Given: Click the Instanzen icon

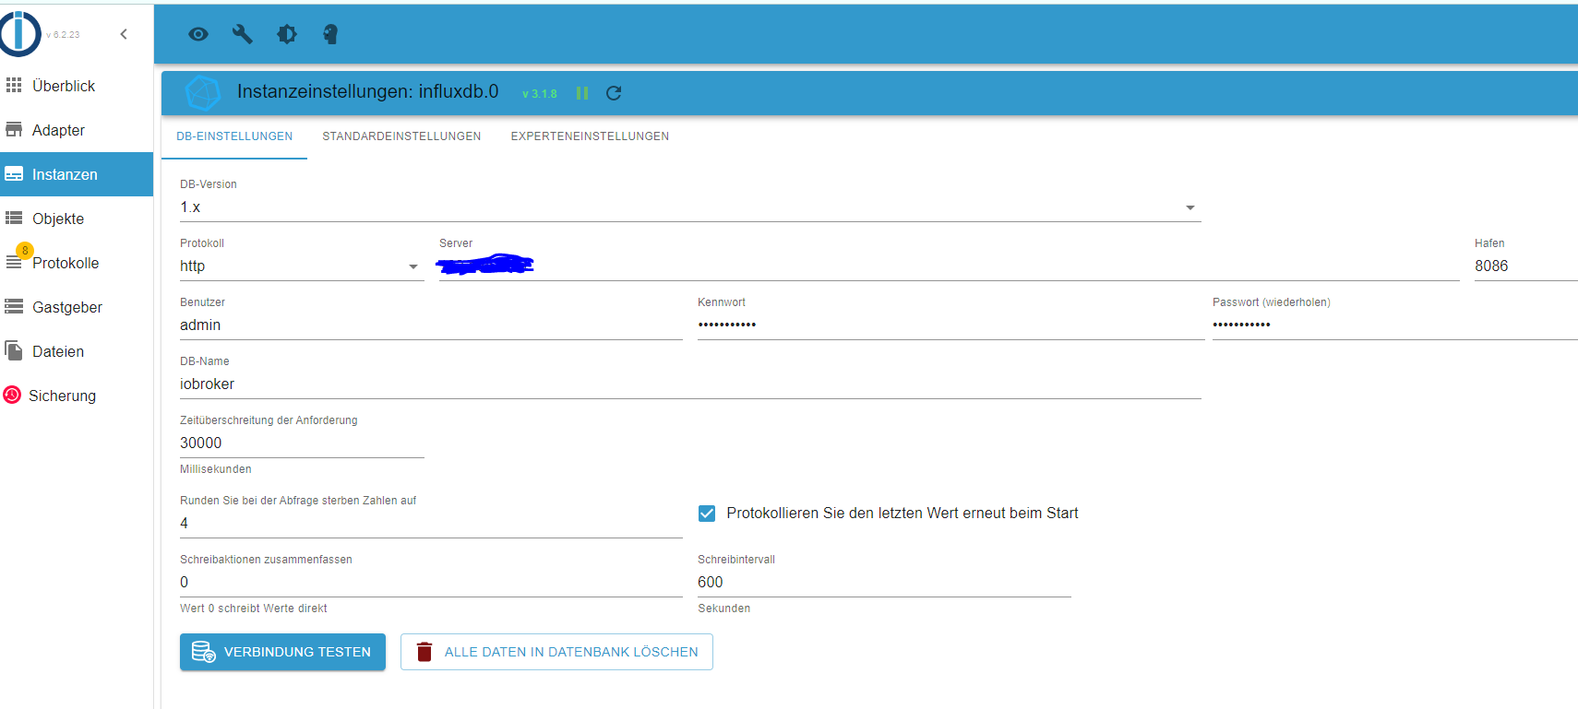Looking at the screenshot, I should (14, 173).
